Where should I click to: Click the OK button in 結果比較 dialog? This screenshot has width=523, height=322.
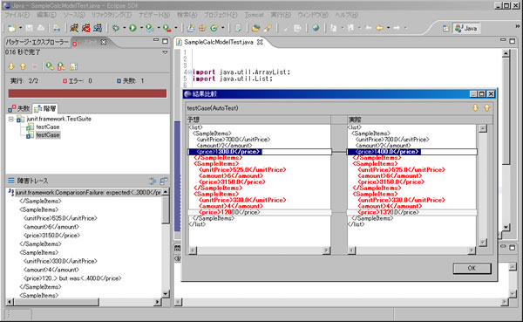472,268
